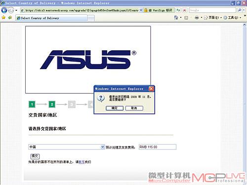Image resolution: width=247 pixels, height=185 pixels.
Task: Close the Windows Internet Explorer dialog
Action: (151, 89)
